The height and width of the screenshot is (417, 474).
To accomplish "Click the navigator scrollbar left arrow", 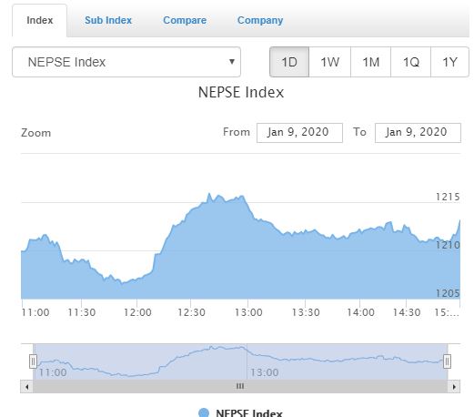I will click(27, 386).
